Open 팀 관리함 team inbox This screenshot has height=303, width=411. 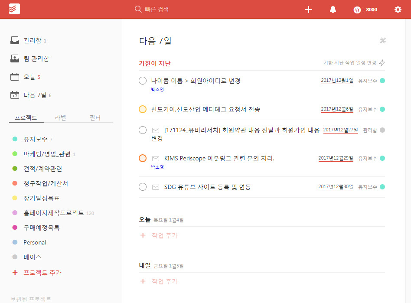36,59
